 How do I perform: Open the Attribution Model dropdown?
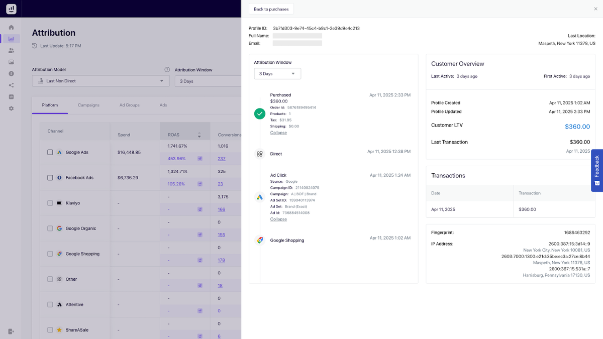point(100,80)
